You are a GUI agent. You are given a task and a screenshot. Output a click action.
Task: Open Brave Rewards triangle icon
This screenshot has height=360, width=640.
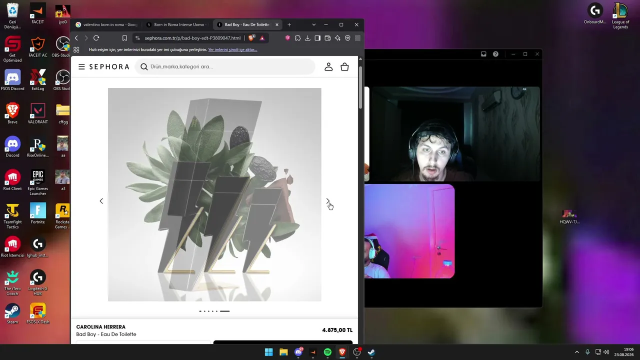tap(261, 38)
